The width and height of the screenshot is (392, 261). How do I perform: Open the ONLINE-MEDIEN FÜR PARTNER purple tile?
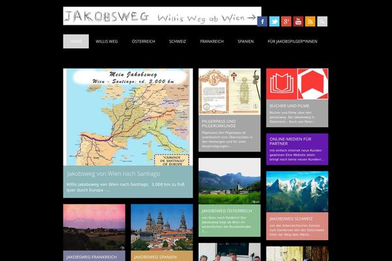(x=297, y=149)
